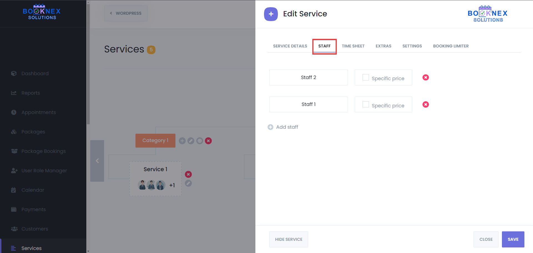Click the edit pencil icon beside Service 1

188,183
